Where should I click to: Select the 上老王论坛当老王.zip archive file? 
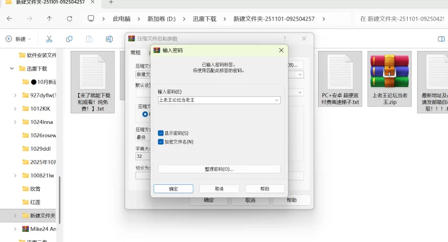[389, 79]
